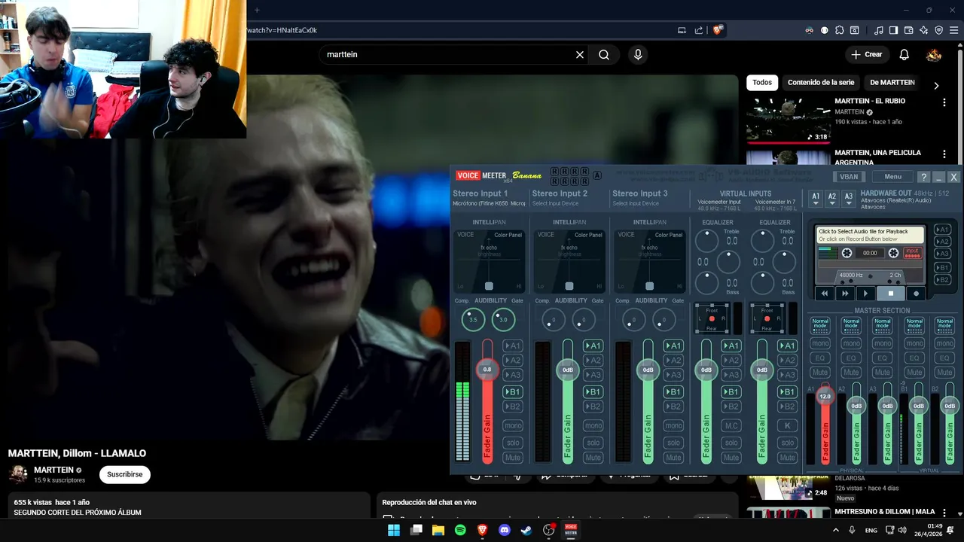Viewport: 964px width, 542px height.
Task: Toggle mono on Stereo Input 3
Action: (674, 425)
